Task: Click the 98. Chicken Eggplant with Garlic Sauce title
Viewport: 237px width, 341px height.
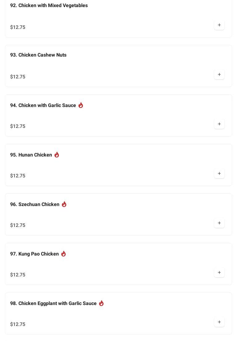Action: pos(53,303)
